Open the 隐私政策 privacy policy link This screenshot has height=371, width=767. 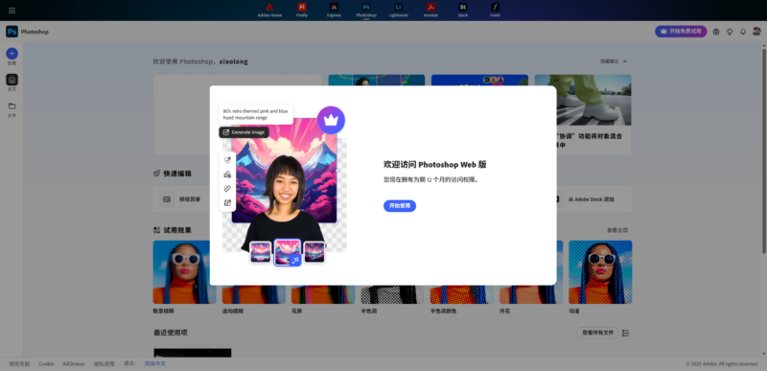pos(105,363)
